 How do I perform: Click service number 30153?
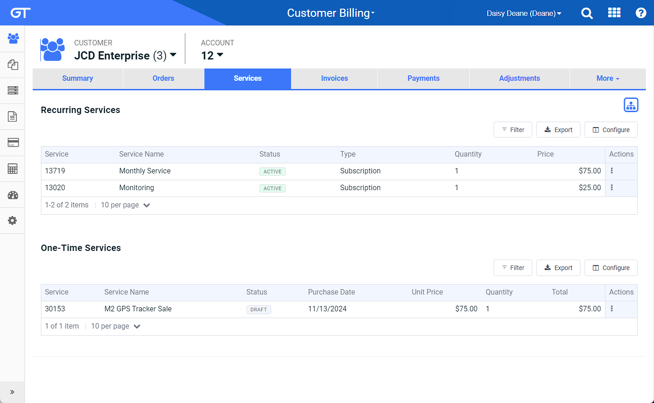[x=55, y=309]
